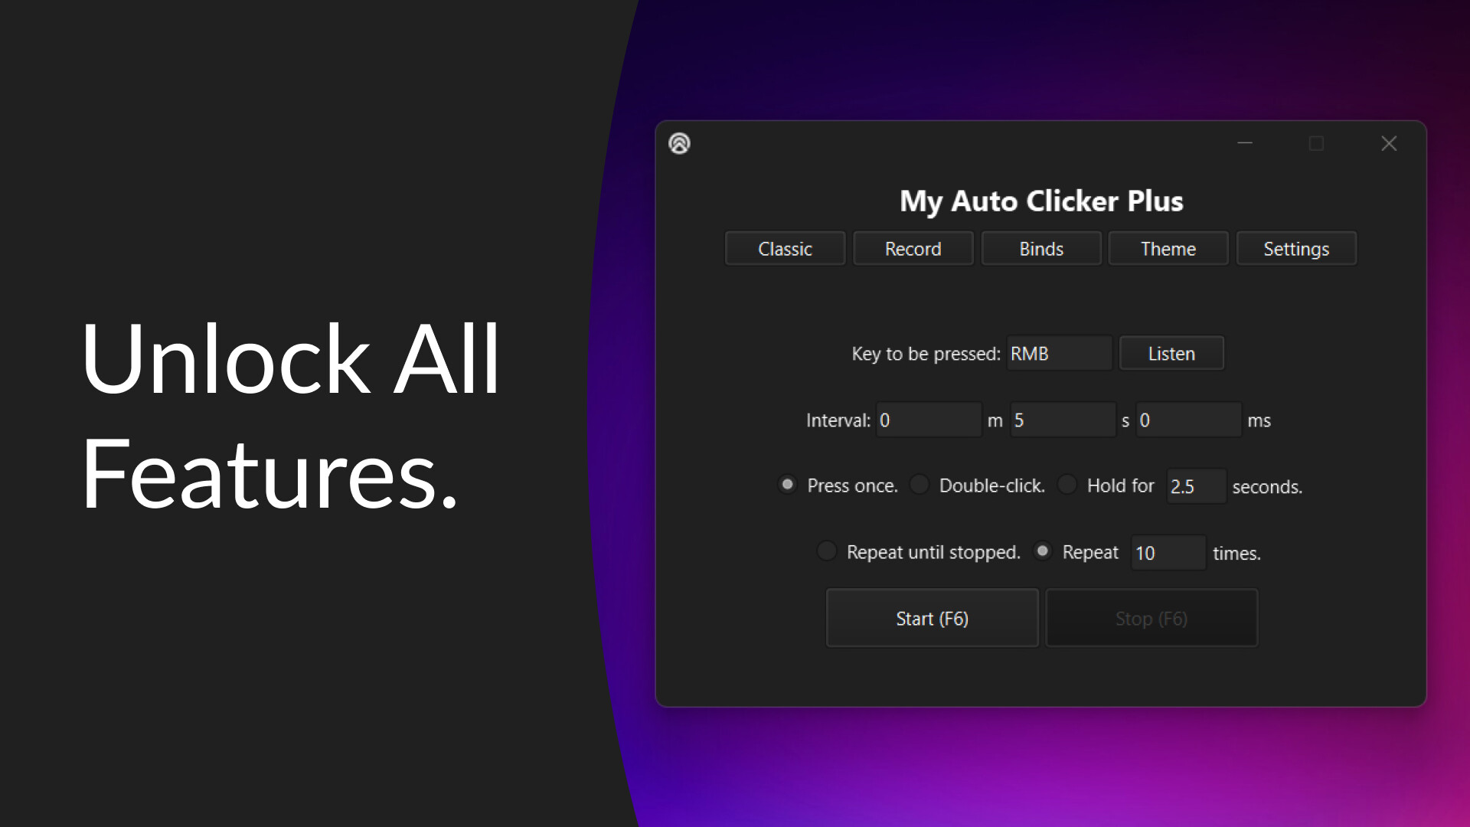
Task: Click the Start (F6) button
Action: pyautogui.click(x=932, y=618)
